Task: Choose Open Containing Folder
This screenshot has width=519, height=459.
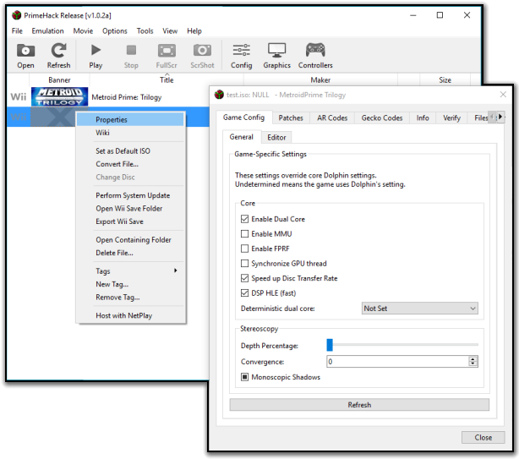Action: pos(130,239)
